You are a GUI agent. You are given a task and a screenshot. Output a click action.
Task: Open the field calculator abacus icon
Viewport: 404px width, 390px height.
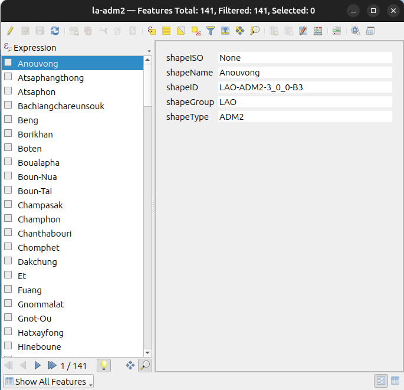(x=318, y=31)
